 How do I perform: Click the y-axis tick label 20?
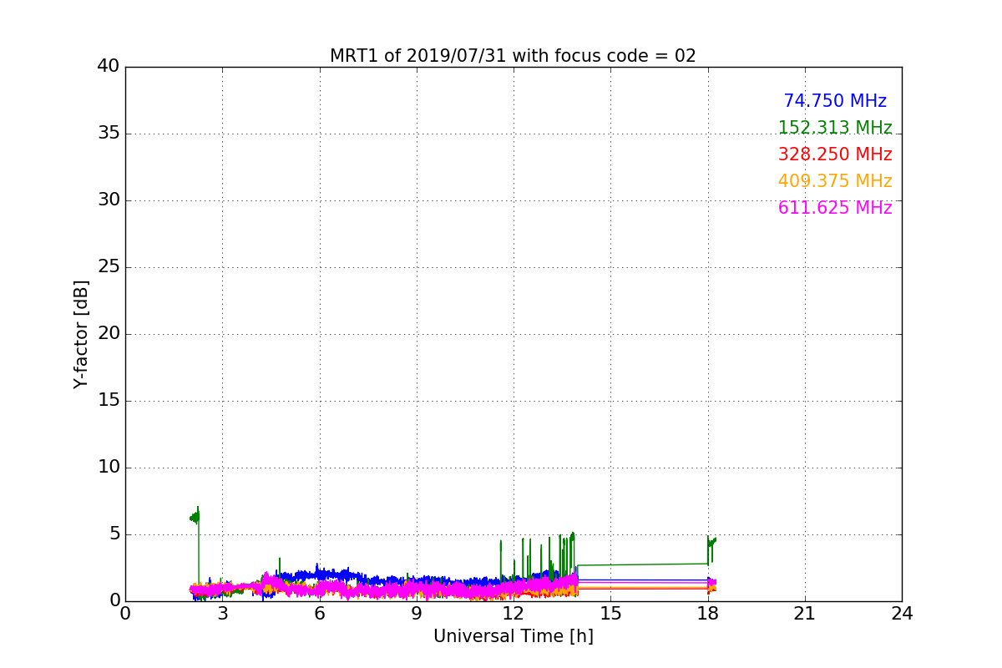(x=109, y=334)
